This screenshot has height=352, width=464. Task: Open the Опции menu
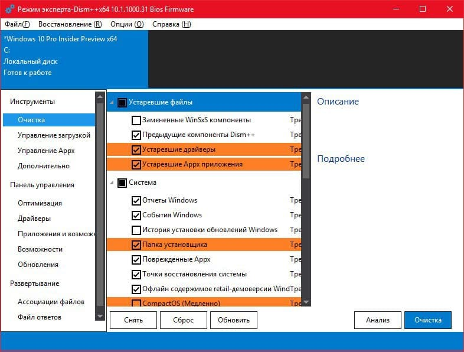127,24
